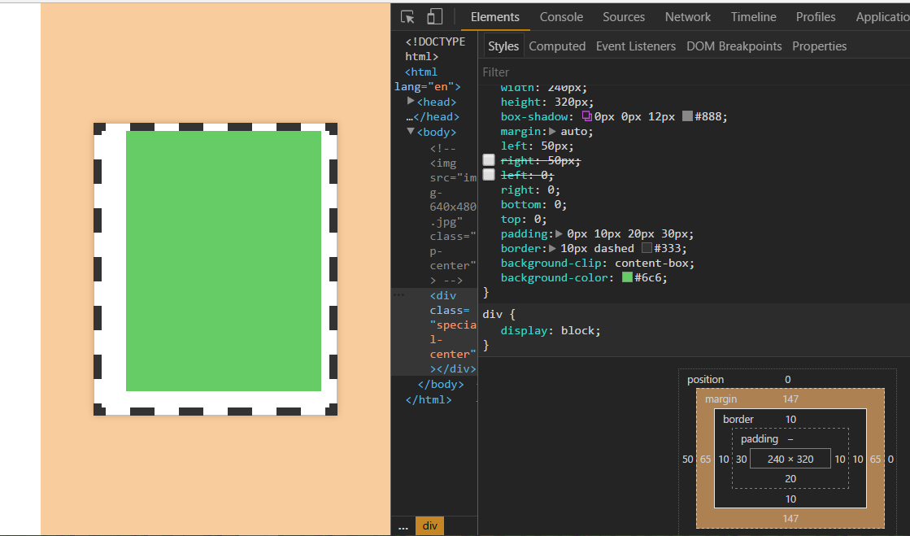This screenshot has width=910, height=536.
Task: Expand the head element node
Action: tap(411, 102)
